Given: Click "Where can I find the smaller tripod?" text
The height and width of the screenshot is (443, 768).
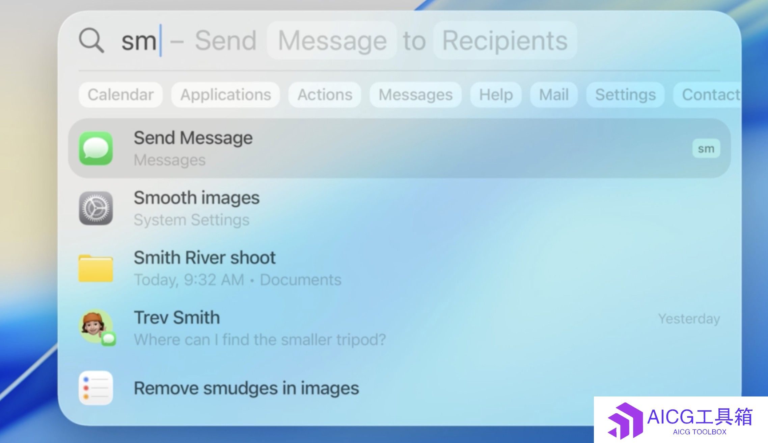Looking at the screenshot, I should [260, 339].
